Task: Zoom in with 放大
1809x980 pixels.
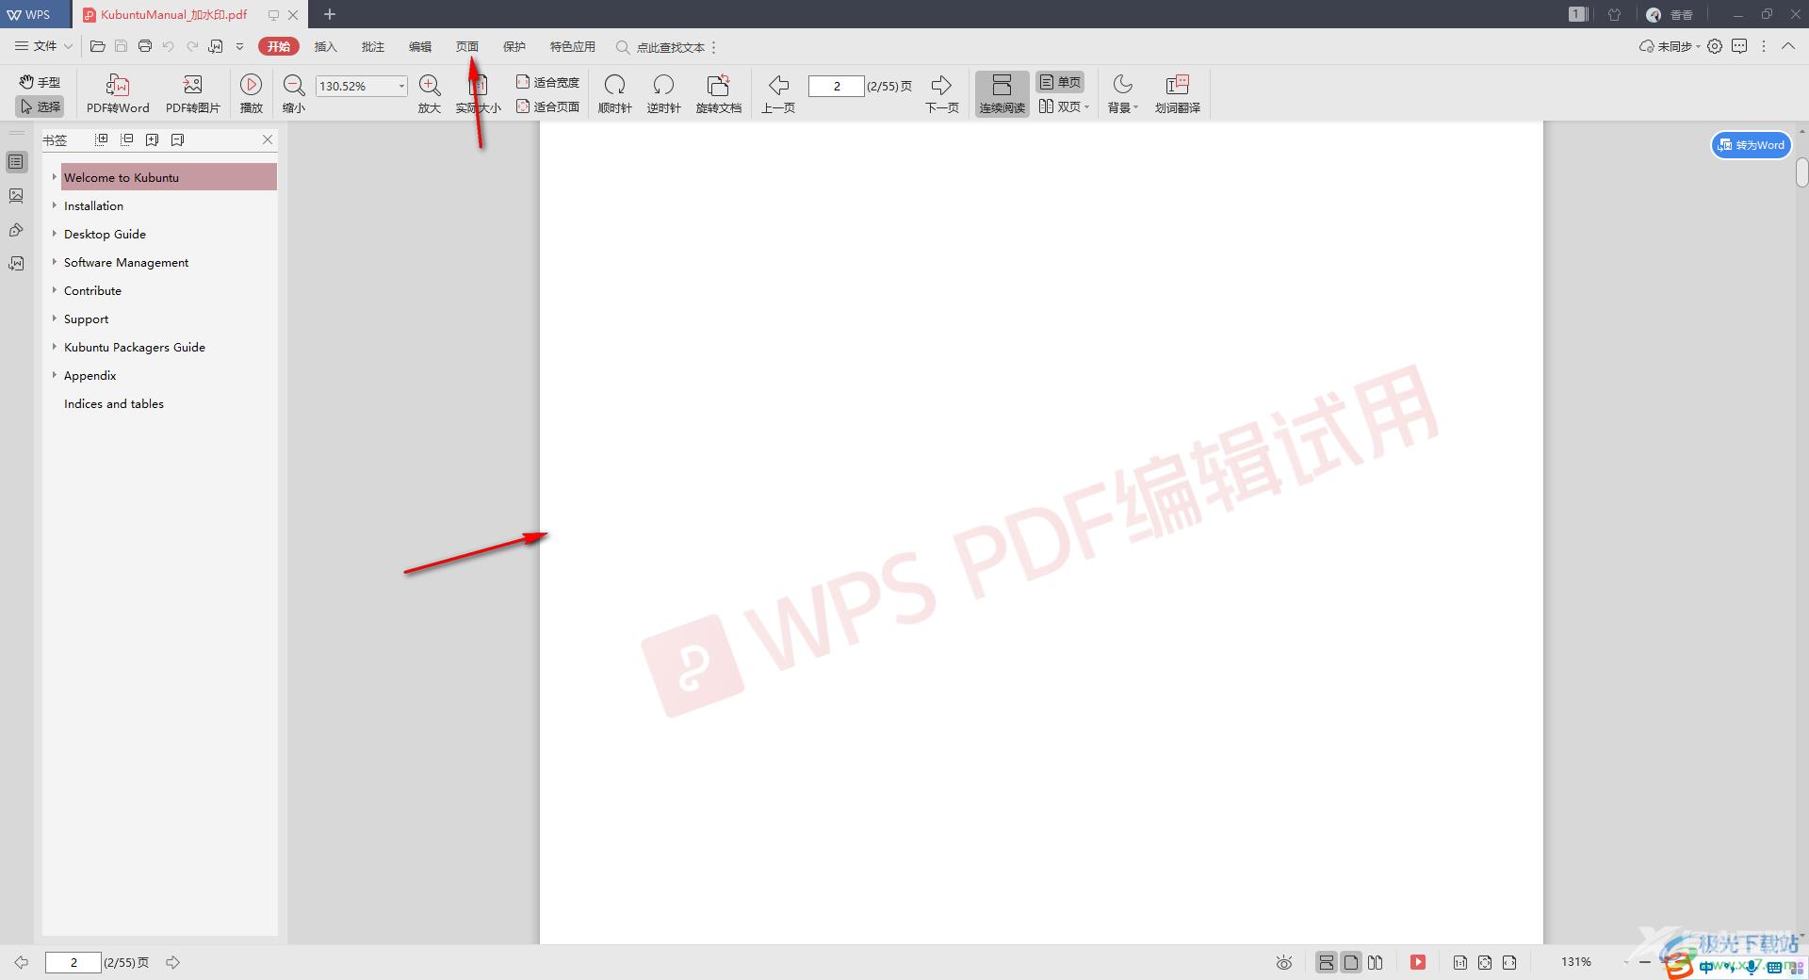Action: click(430, 94)
